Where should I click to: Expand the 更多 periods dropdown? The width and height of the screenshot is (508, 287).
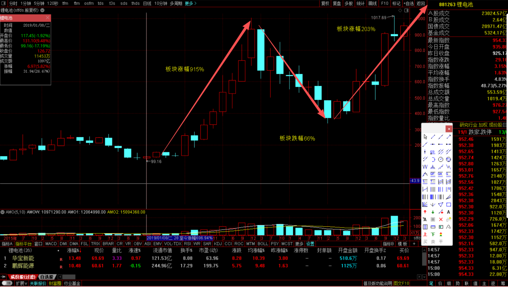190,3
